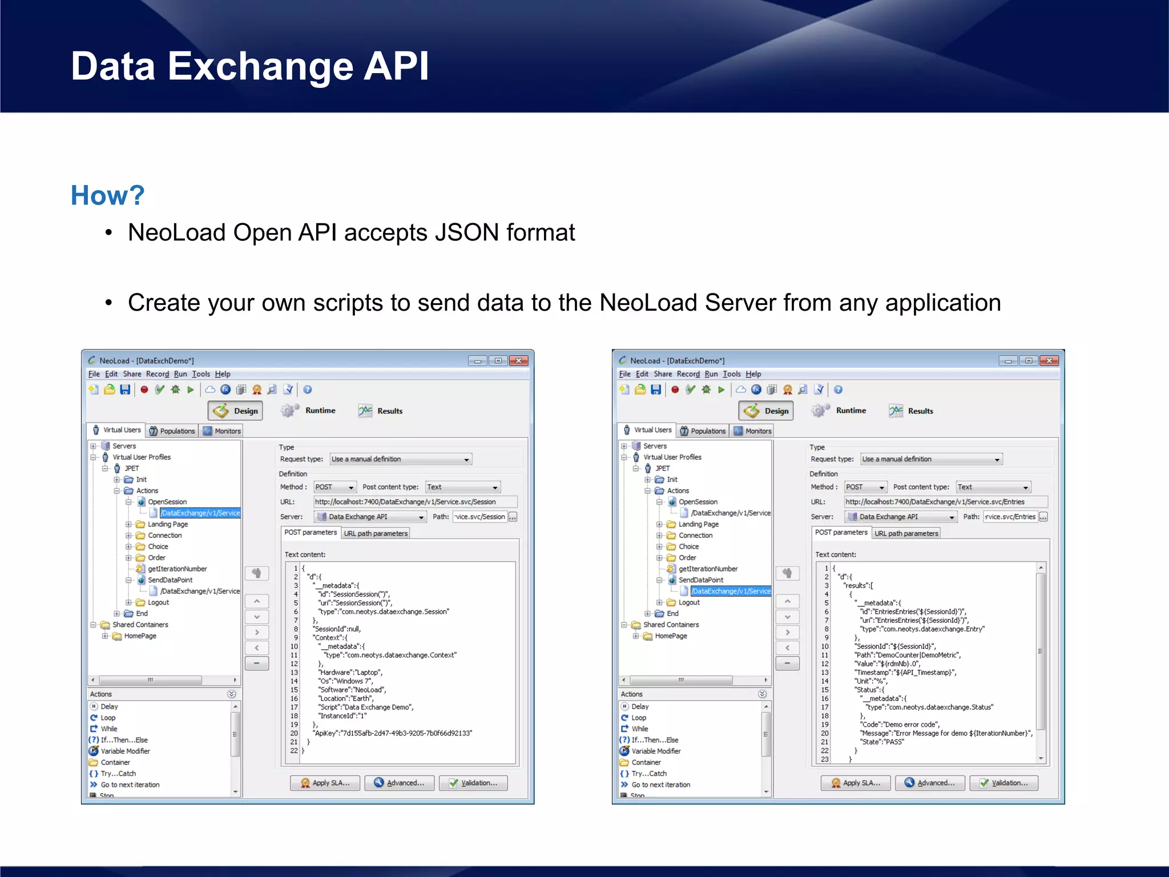Click Validation button in left window
The image size is (1169, 877).
(x=473, y=783)
